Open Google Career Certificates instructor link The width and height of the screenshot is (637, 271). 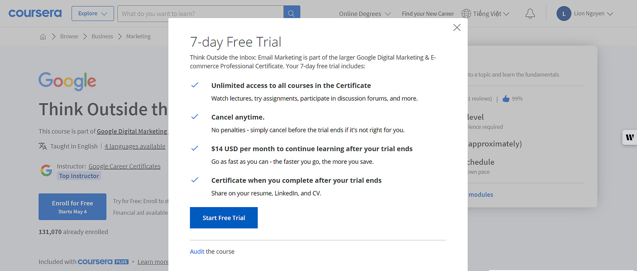(x=124, y=166)
